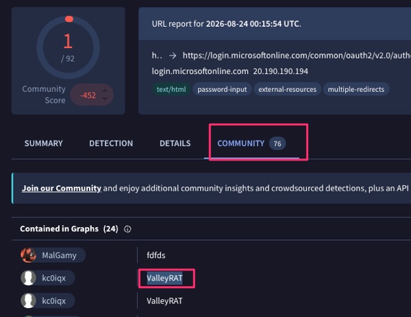Click the text/html content type tag
Screen dimensions: 411x317
point(171,89)
